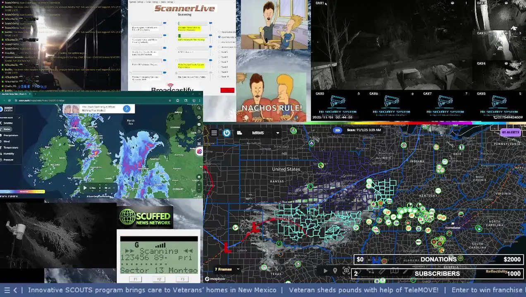Open the browser three-dot menu
526x297 pixels.
[x=200, y=100]
